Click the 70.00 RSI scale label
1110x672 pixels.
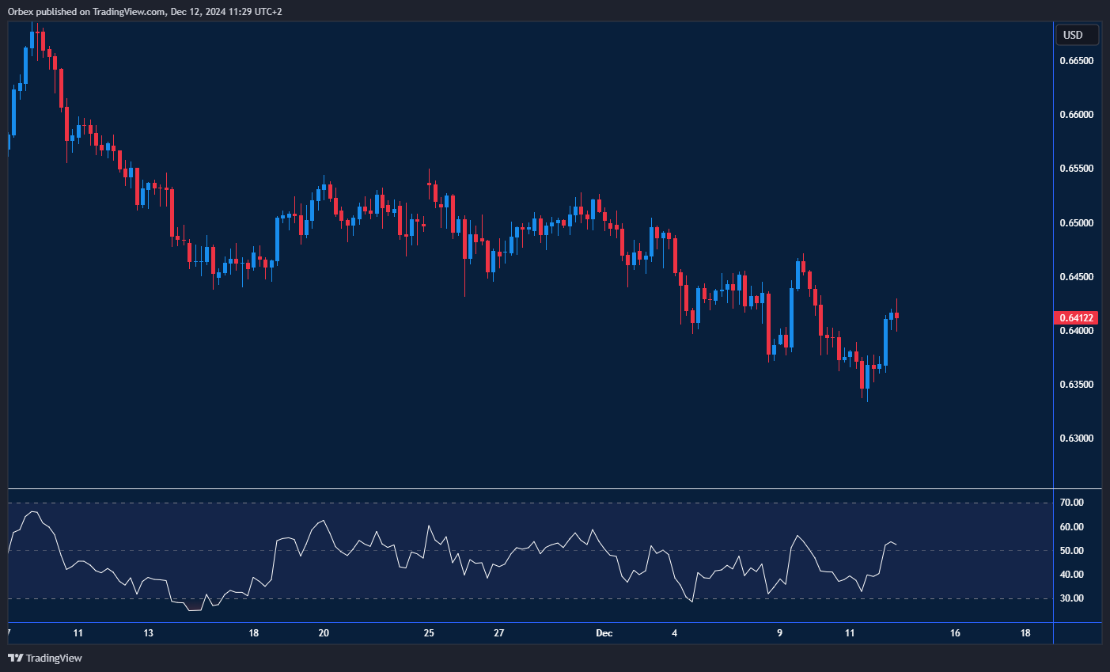1072,503
